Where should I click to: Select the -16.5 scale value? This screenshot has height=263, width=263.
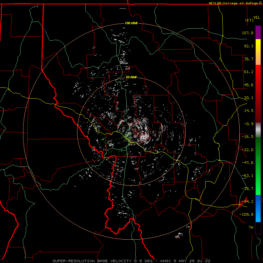click(x=248, y=137)
